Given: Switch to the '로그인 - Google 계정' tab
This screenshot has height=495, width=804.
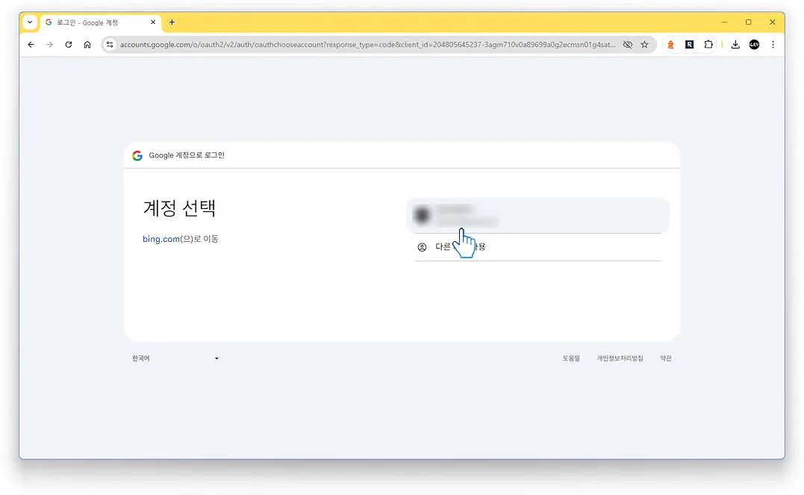Looking at the screenshot, I should [x=97, y=22].
